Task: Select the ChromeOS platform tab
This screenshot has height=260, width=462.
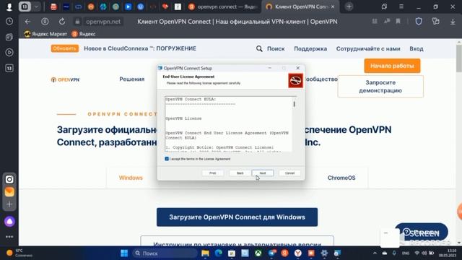Action: tap(341, 178)
